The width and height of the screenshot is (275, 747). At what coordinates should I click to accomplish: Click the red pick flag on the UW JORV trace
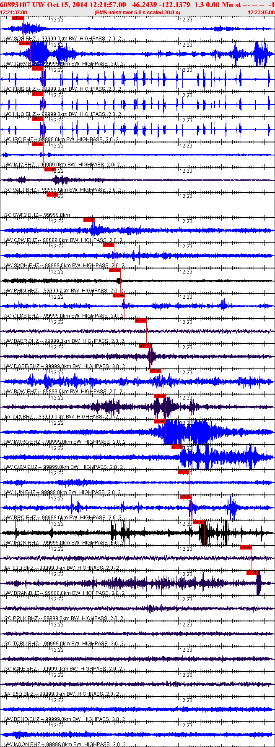pos(25,43)
